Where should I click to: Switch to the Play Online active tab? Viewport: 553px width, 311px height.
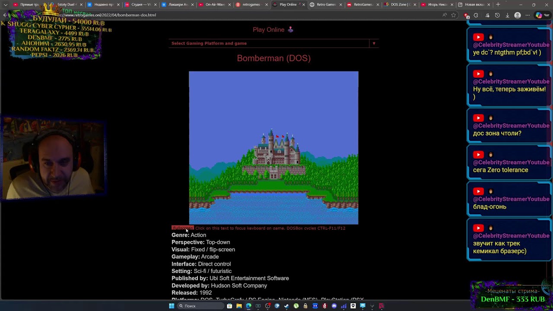pyautogui.click(x=289, y=4)
